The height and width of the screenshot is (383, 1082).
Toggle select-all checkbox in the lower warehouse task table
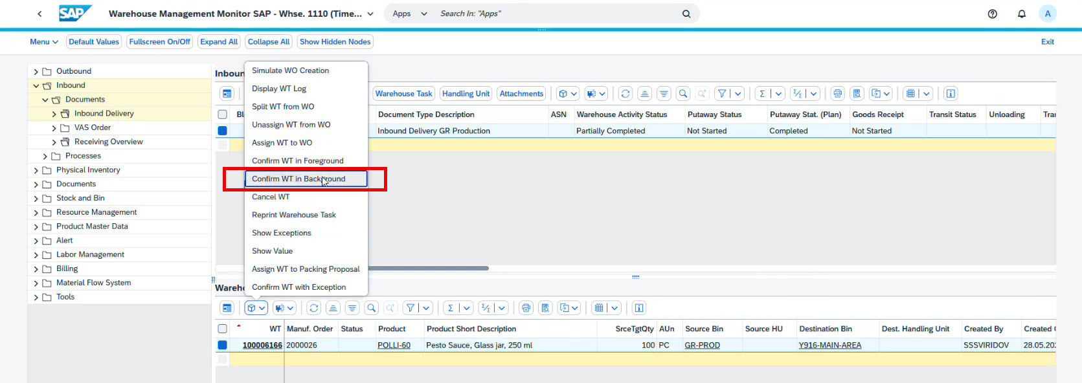tap(223, 329)
